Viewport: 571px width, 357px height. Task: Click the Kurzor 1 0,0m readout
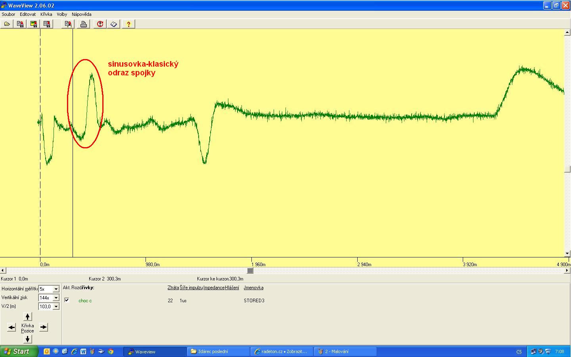pyautogui.click(x=14, y=279)
